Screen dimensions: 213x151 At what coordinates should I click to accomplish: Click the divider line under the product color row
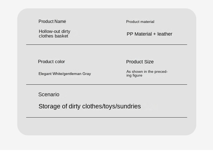pyautogui.click(x=106, y=85)
